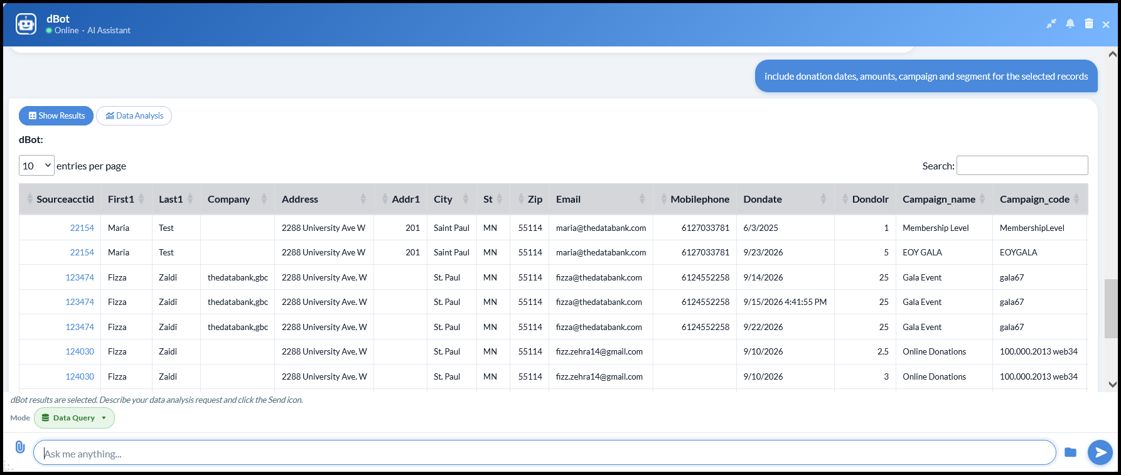
Task: Sort by Company column header
Action: click(237, 199)
